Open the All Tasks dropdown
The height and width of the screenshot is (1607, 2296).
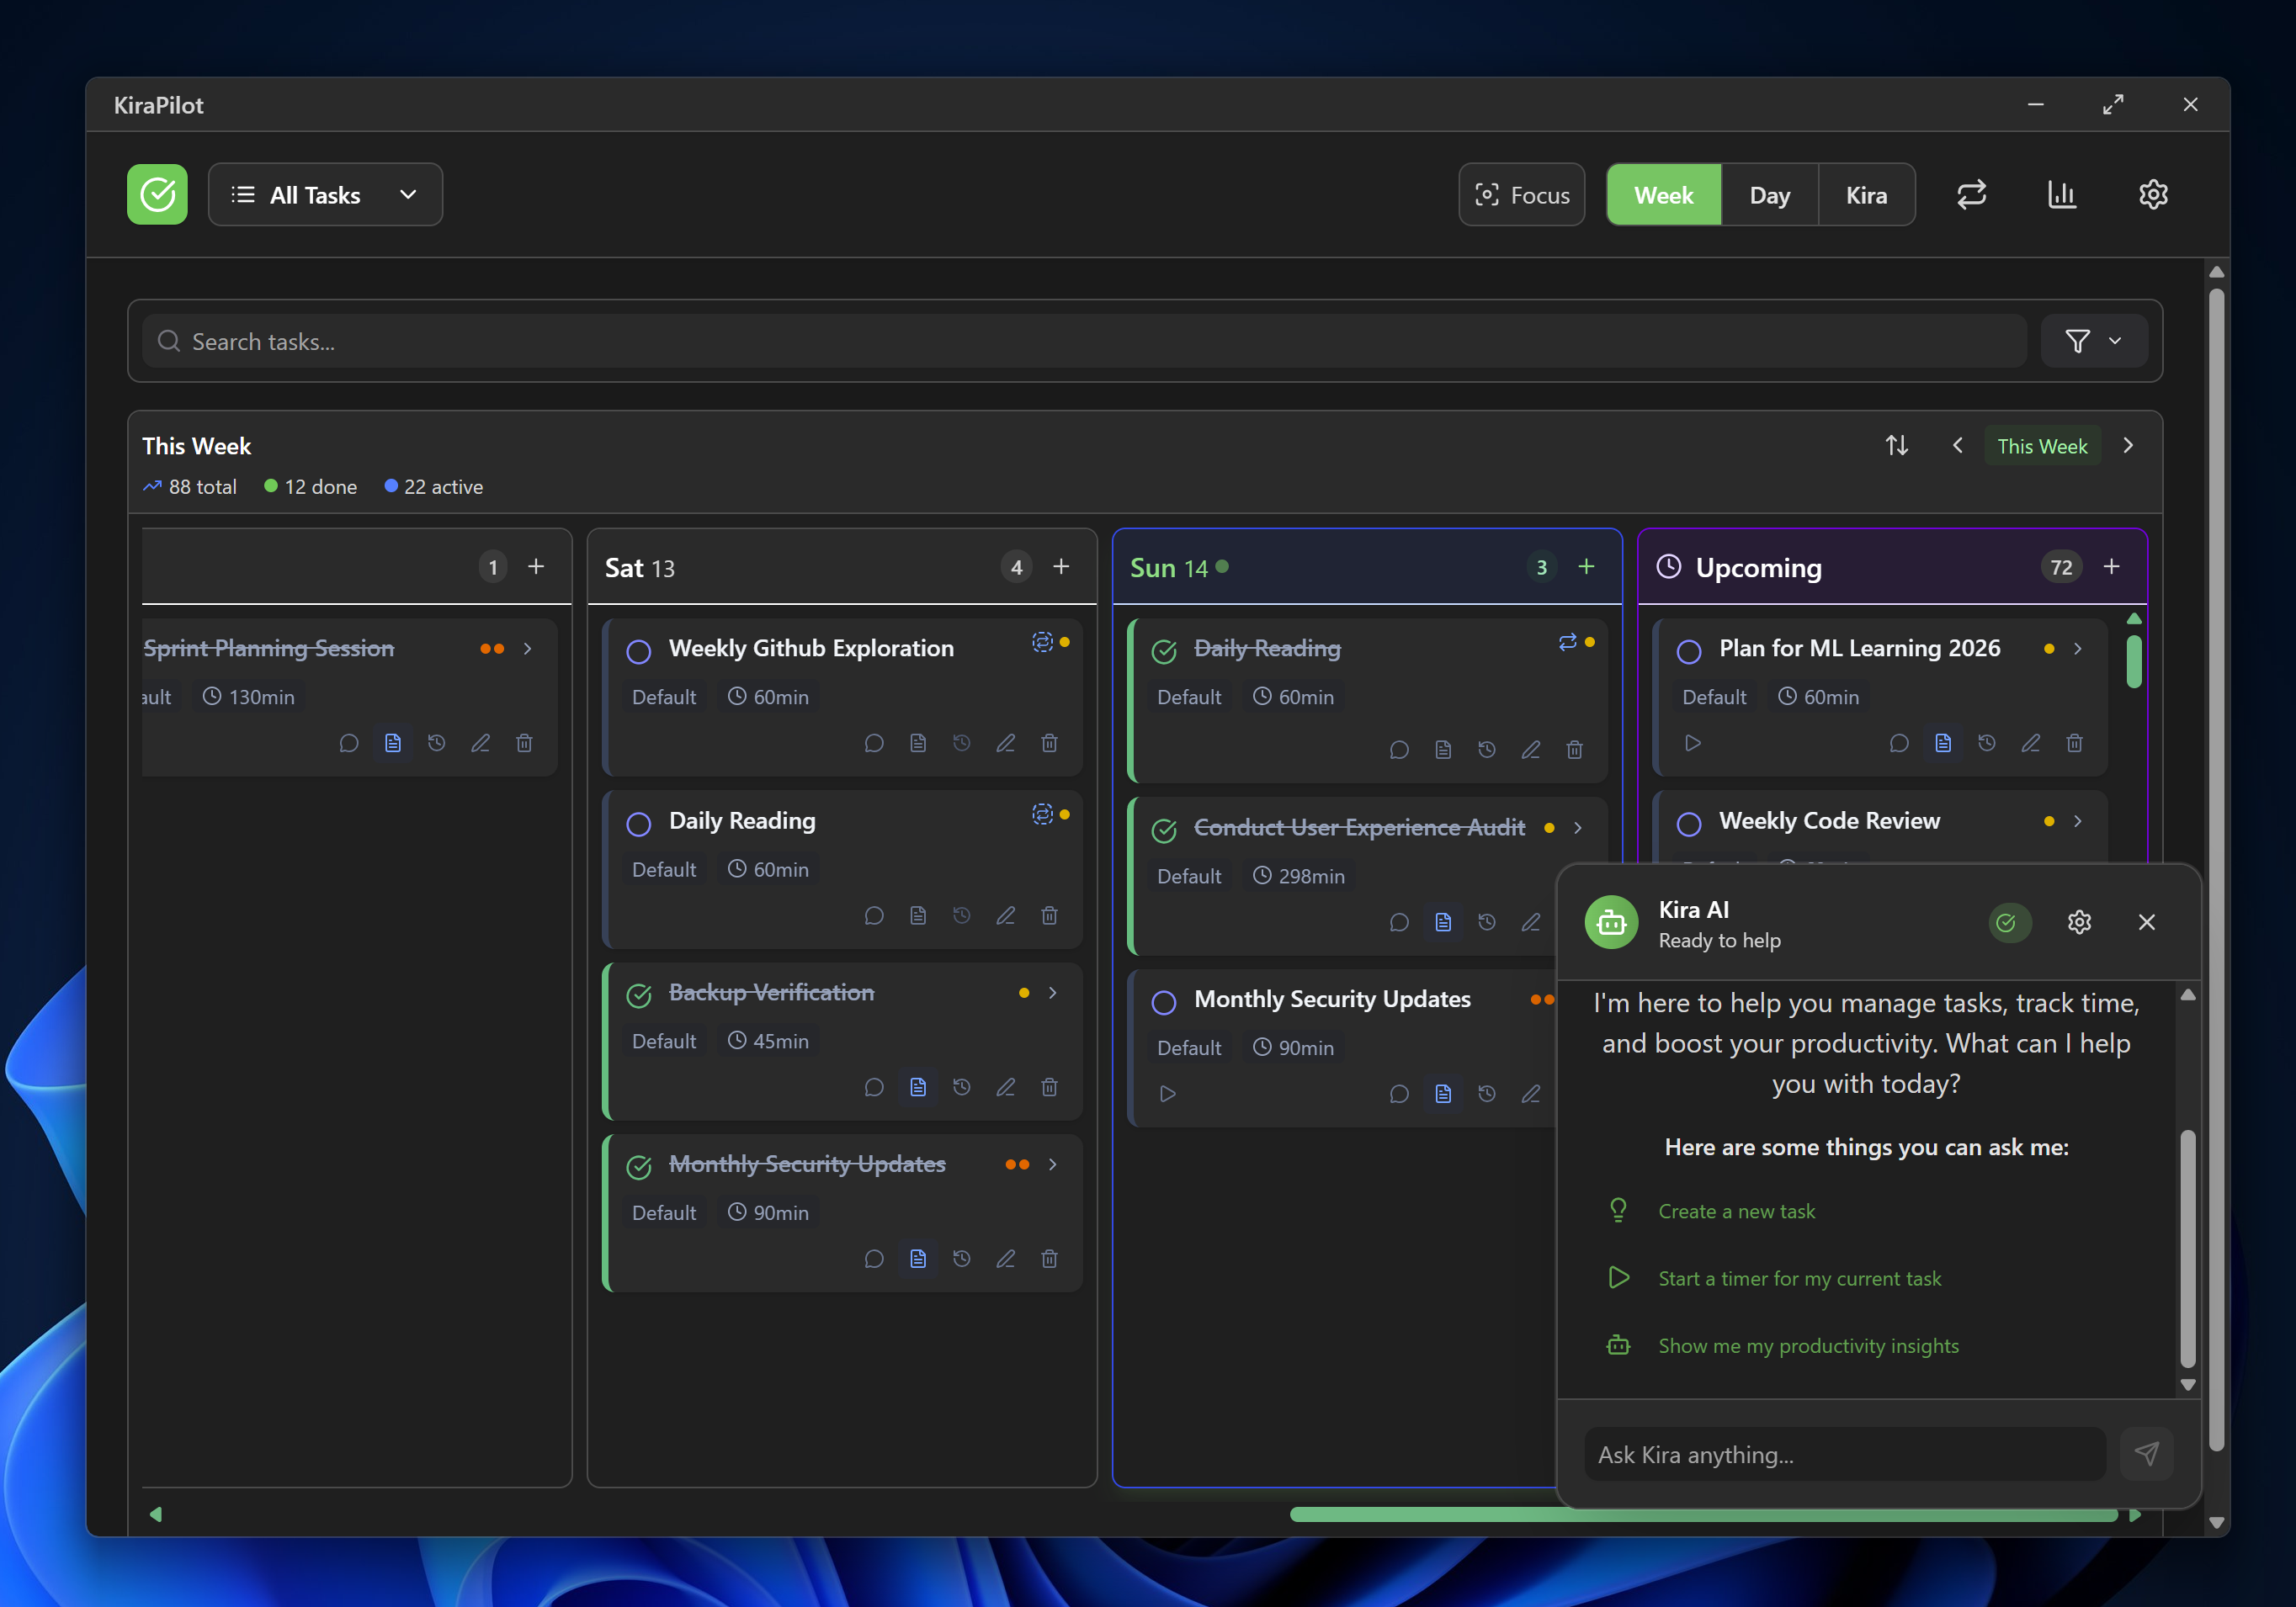pyautogui.click(x=325, y=195)
